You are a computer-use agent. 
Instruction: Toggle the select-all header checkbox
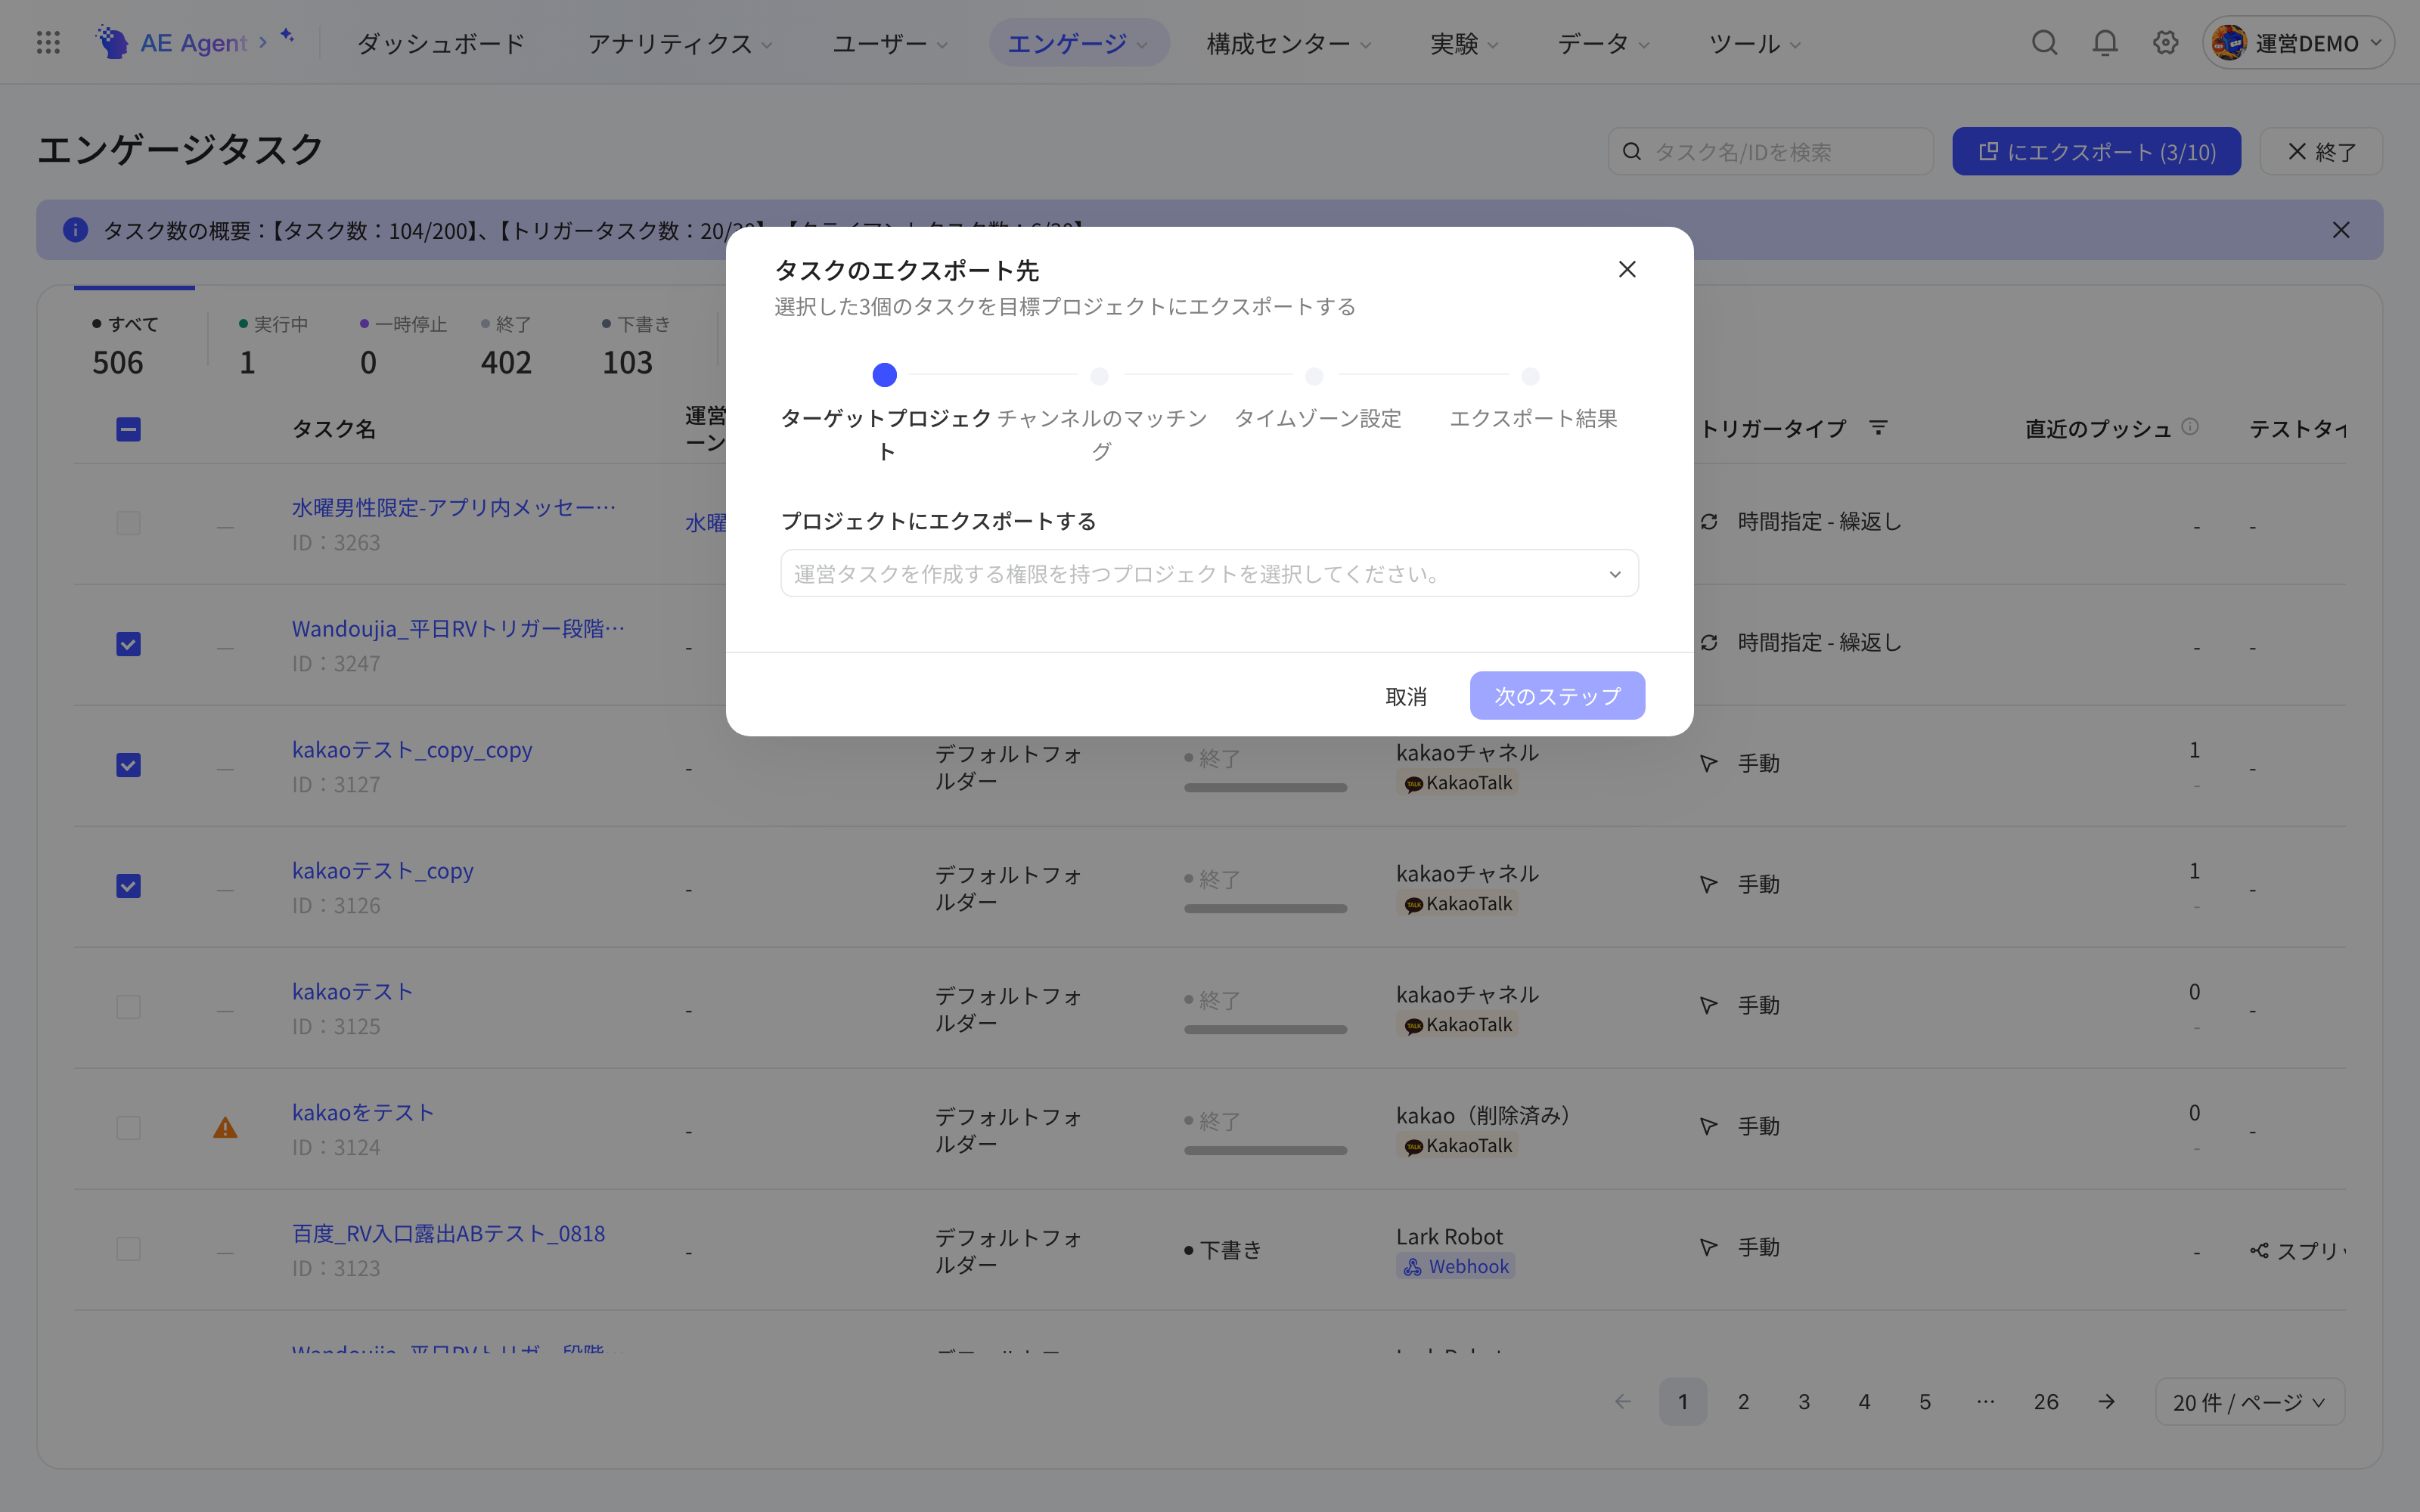pos(128,429)
